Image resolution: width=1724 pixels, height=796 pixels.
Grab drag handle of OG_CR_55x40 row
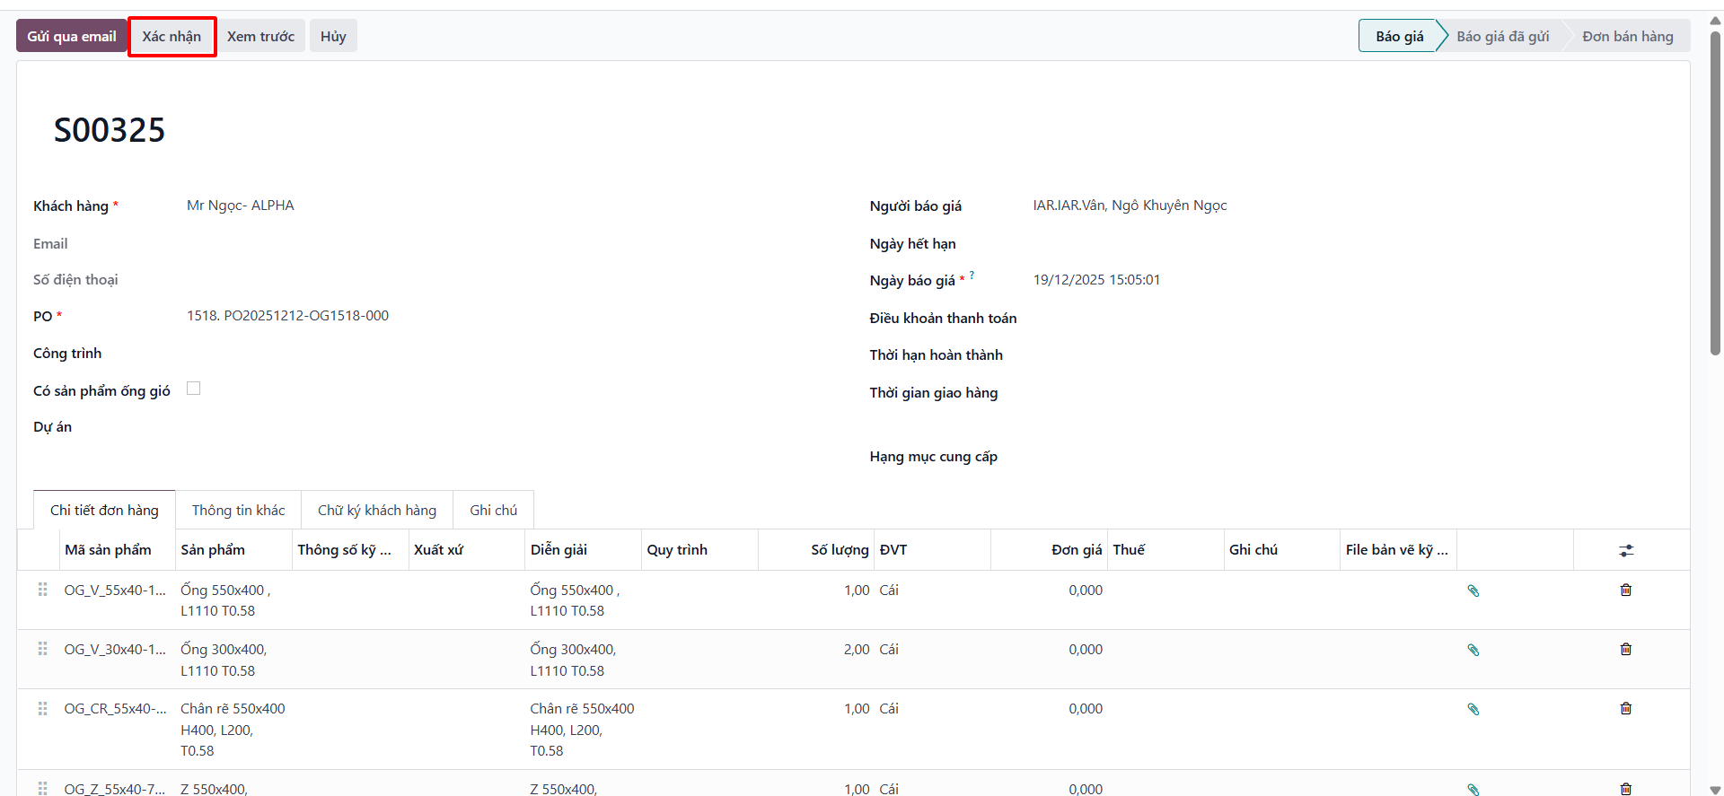42,708
